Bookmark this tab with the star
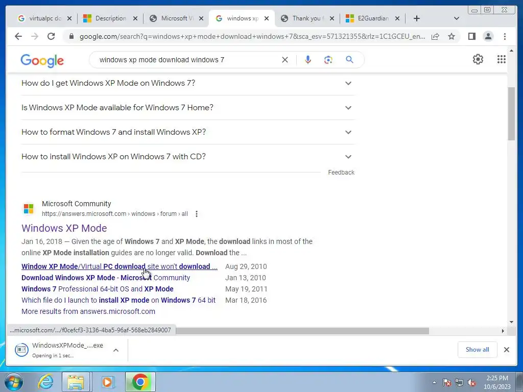Viewport: 523px width, 392px height. pos(451,36)
